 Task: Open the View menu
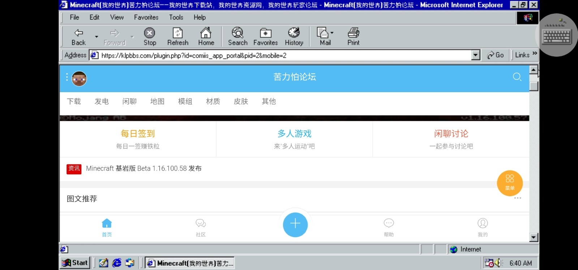click(x=117, y=17)
